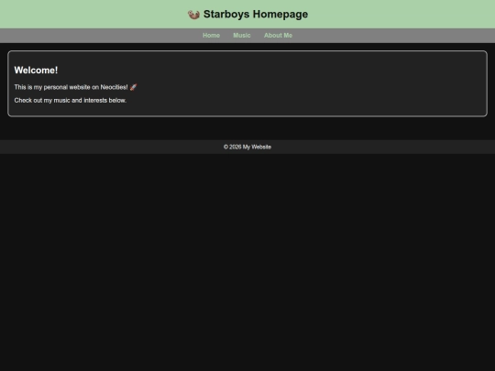Open the Home navigation link
The image size is (495, 371).
[x=211, y=36]
